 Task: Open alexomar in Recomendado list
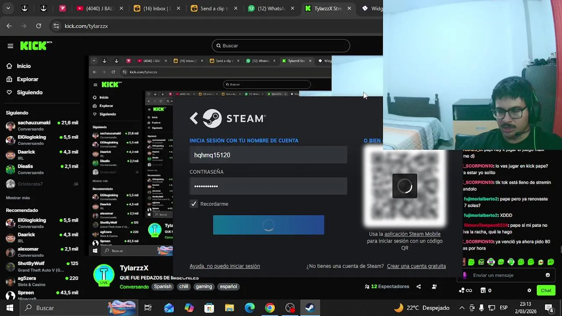coord(42,252)
